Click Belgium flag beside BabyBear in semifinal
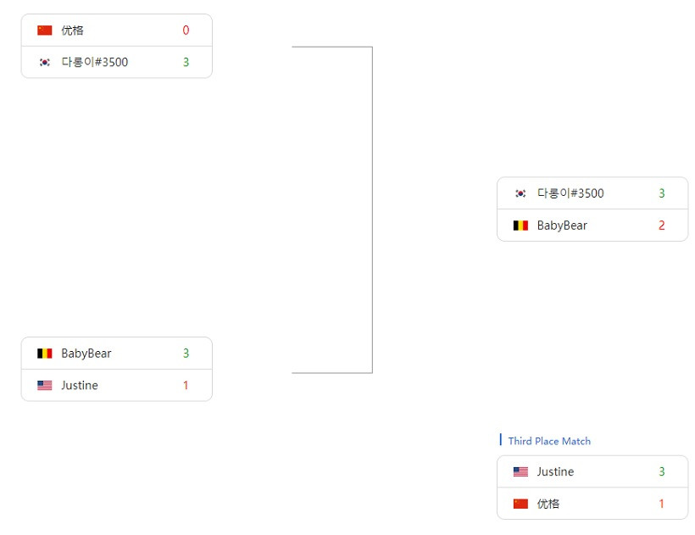The height and width of the screenshot is (535, 695). coord(44,354)
